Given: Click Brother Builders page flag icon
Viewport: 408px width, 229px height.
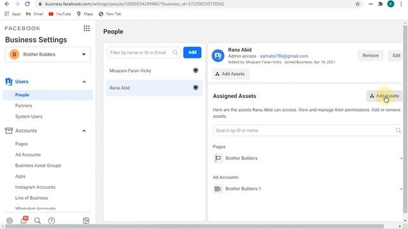Looking at the screenshot, I should point(218,158).
